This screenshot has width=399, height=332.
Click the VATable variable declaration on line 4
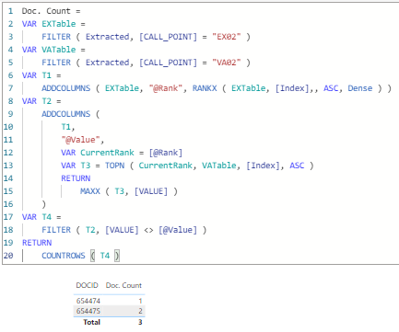click(59, 50)
